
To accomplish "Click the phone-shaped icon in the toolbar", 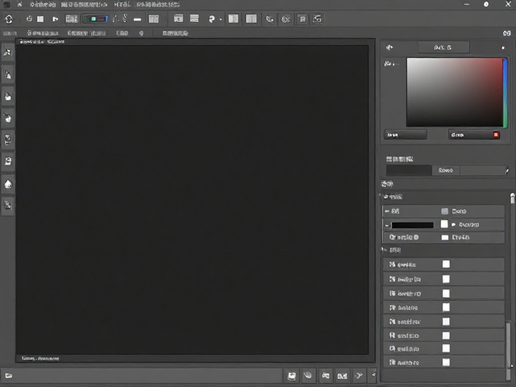I will 269,19.
